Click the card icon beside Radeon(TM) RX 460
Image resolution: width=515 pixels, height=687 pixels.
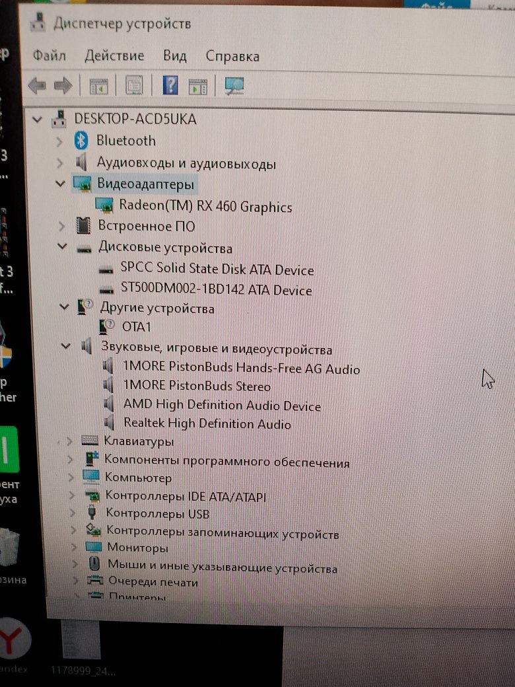[104, 205]
